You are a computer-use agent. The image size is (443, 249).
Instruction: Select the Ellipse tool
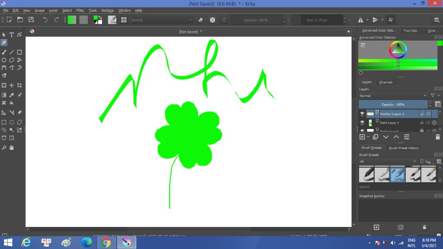click(x=3, y=60)
